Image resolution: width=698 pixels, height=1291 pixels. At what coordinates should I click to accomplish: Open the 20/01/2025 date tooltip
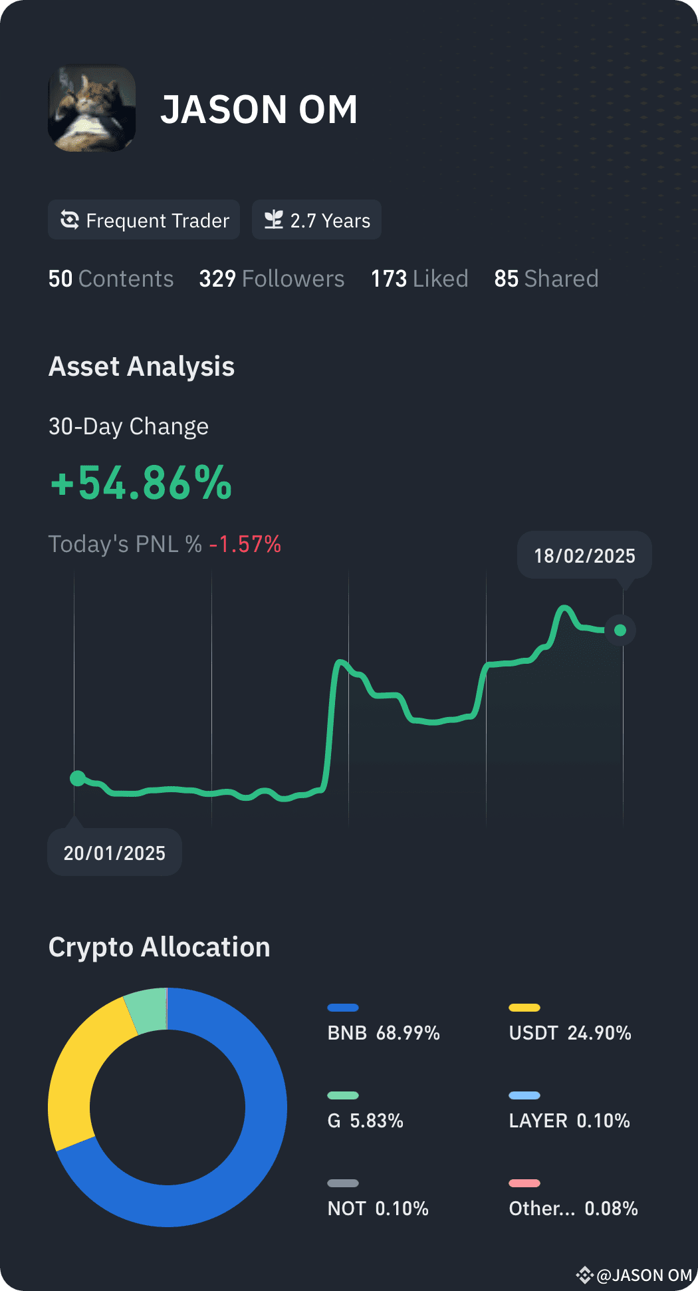click(114, 852)
